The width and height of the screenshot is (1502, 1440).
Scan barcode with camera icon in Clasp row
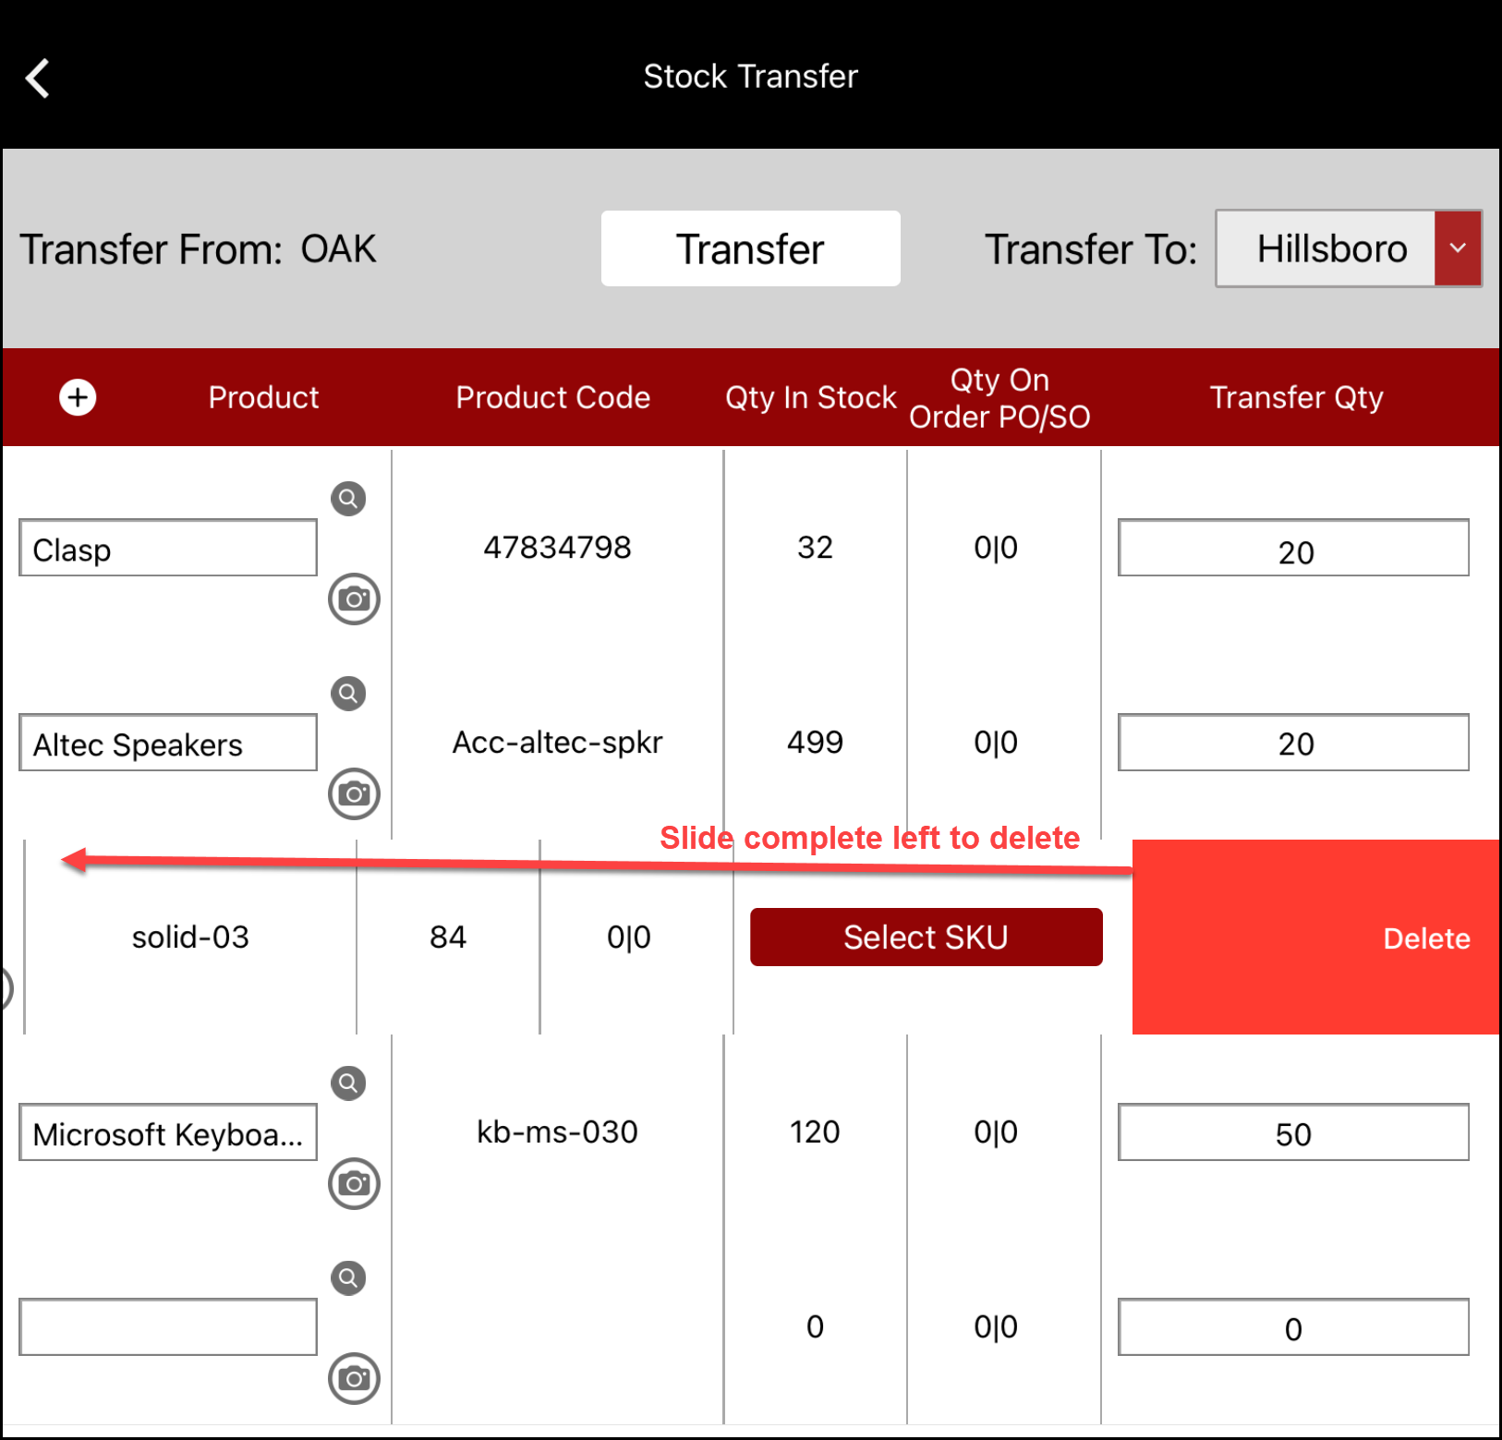[354, 599]
